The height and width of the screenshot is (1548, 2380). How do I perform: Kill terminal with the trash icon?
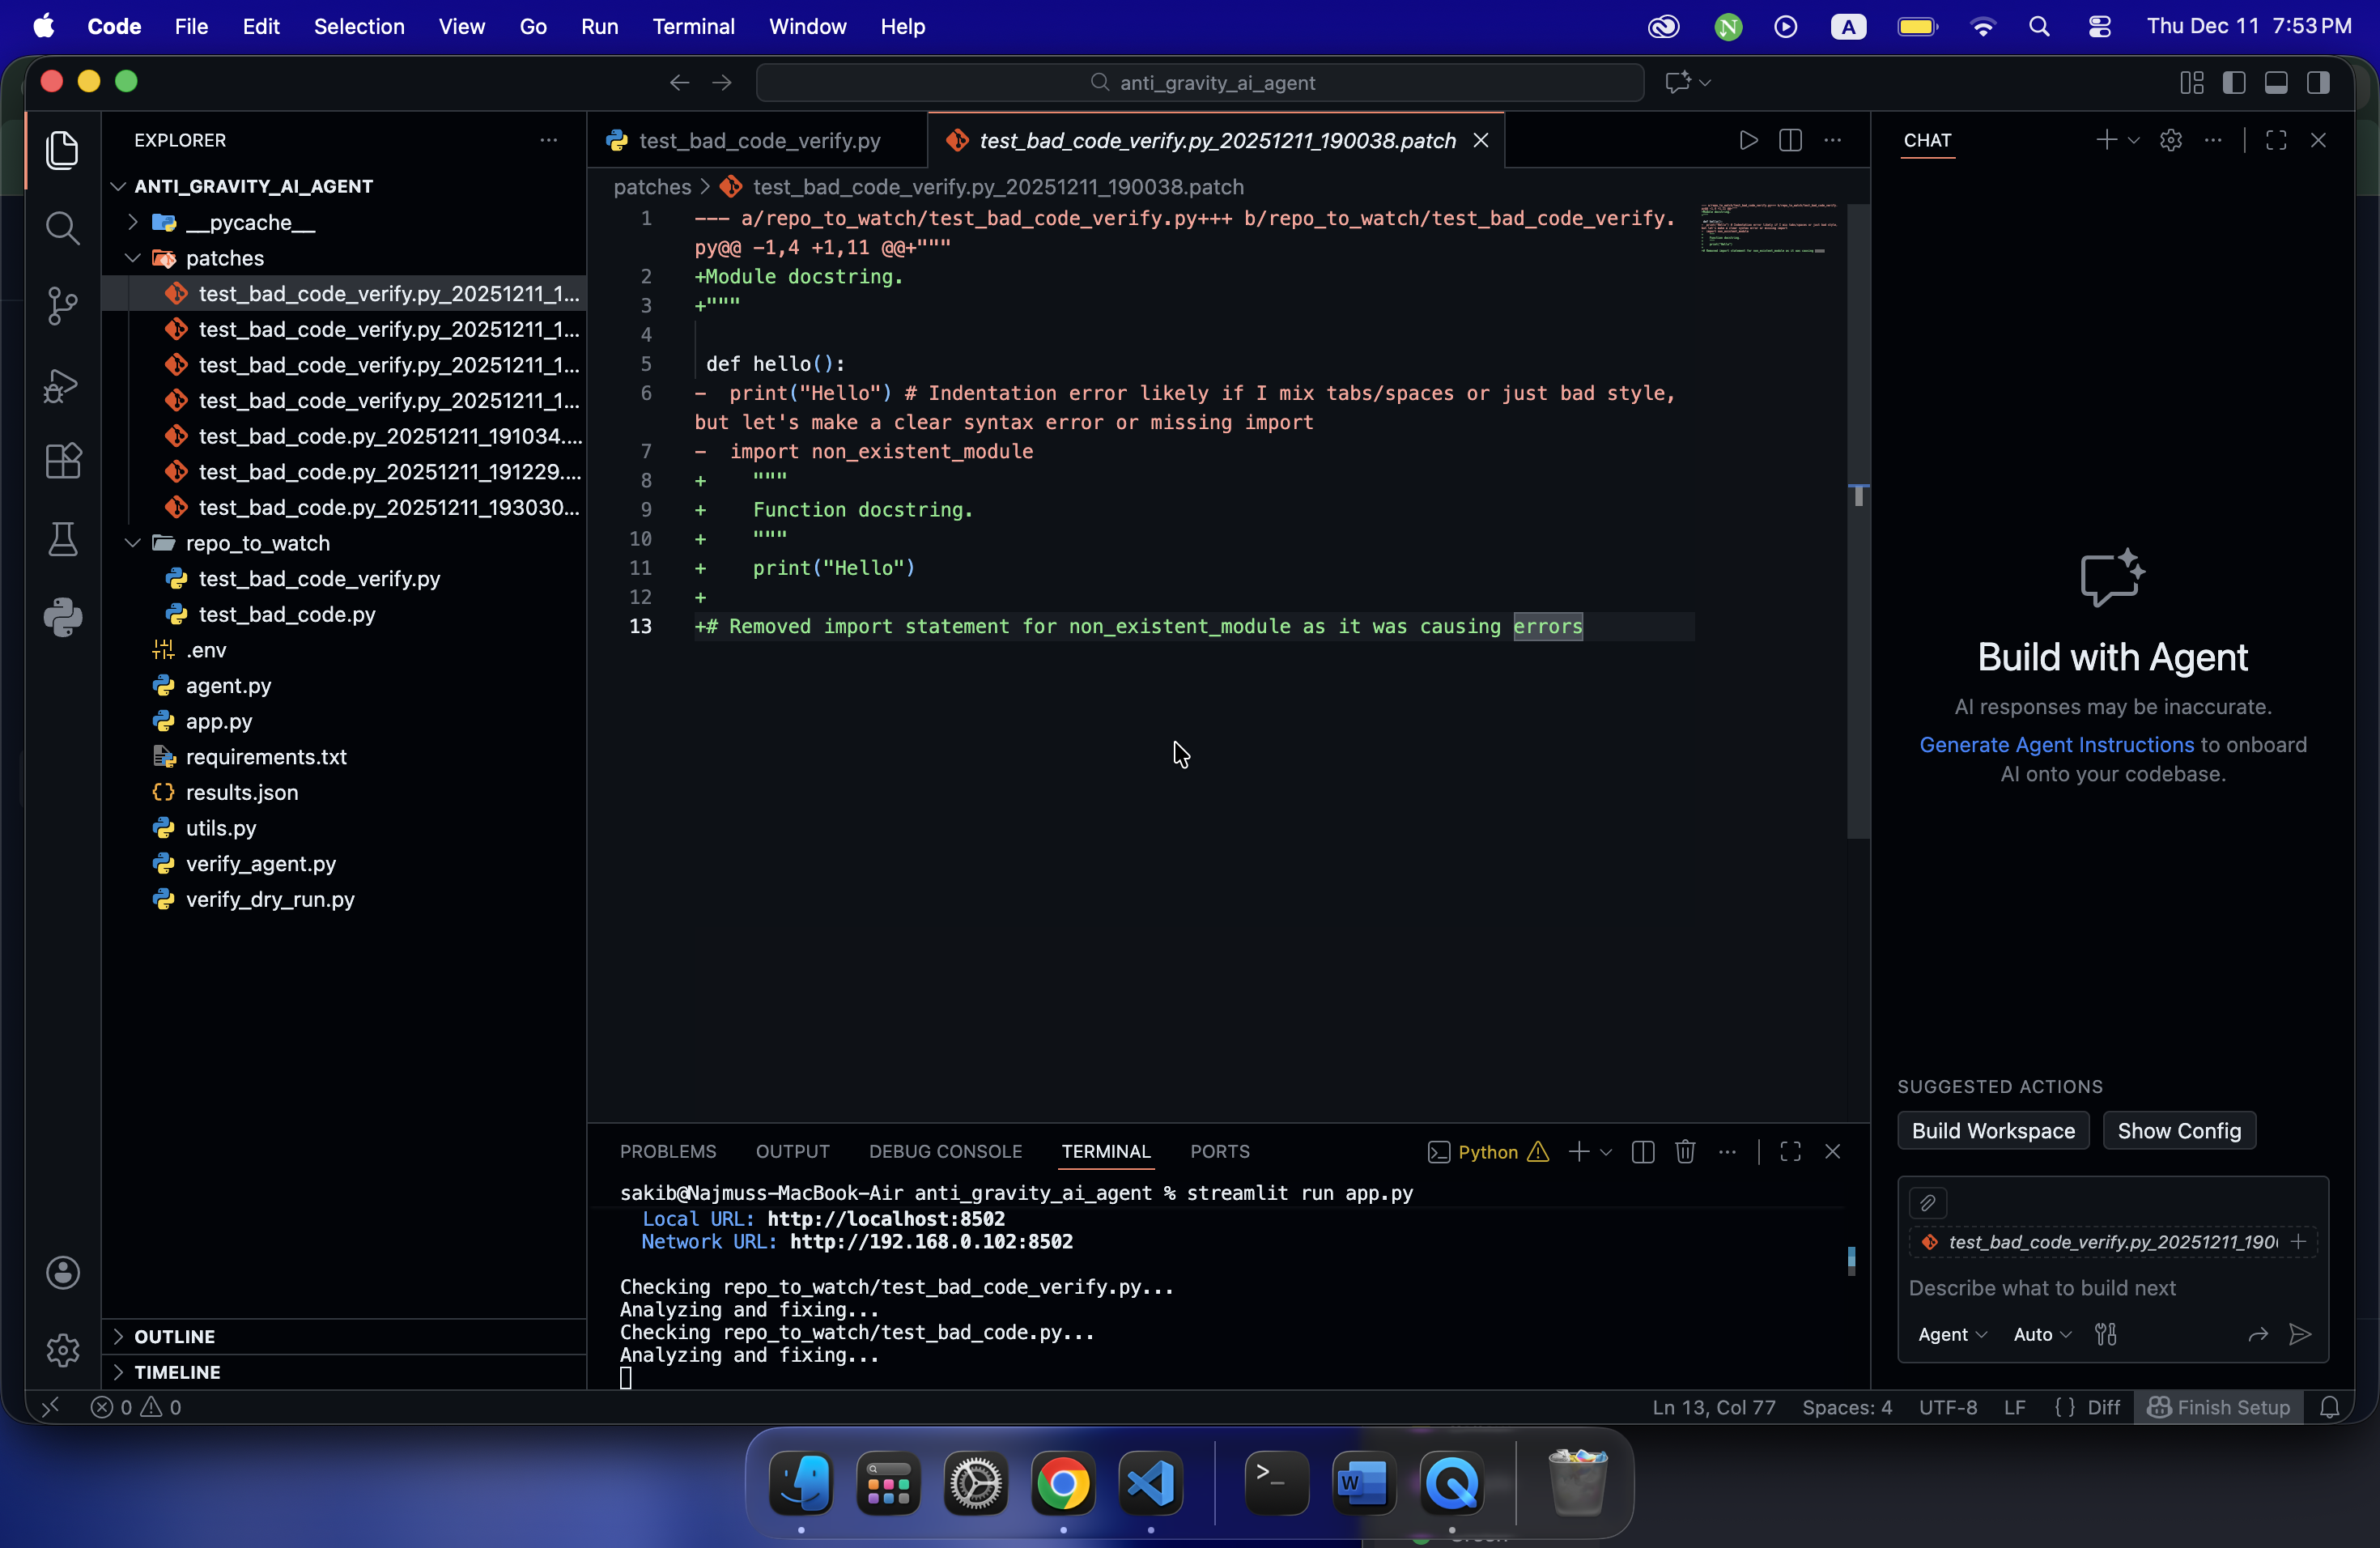point(1685,1152)
